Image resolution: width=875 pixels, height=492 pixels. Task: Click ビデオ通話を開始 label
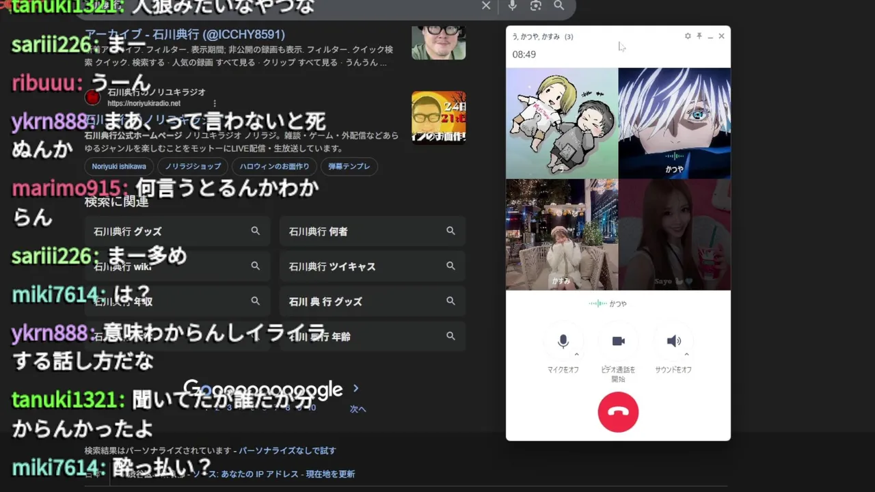click(618, 374)
